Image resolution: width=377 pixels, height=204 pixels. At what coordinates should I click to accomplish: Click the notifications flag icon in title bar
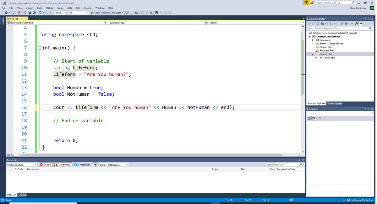(306, 3)
